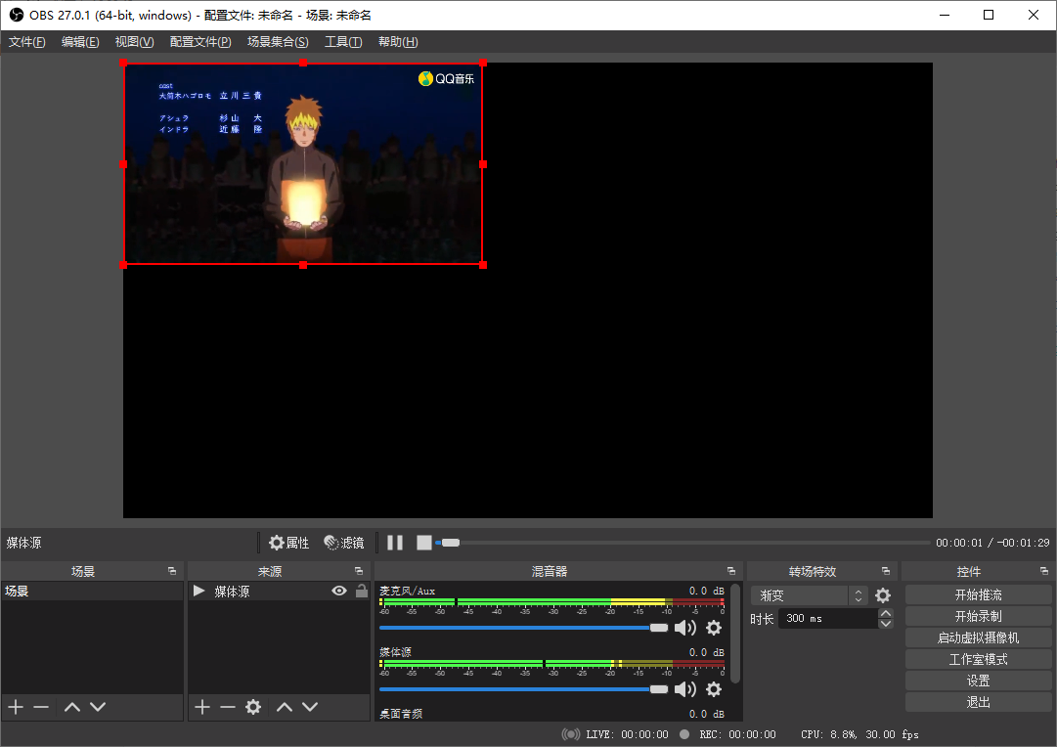Open the 编辑(E) menu
The height and width of the screenshot is (747, 1057).
(x=80, y=42)
